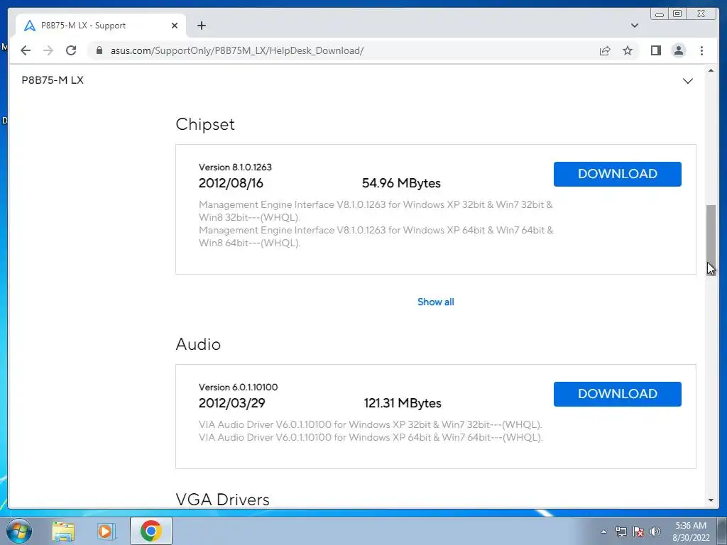The height and width of the screenshot is (545, 727).
Task: Click the VGA Drivers heading
Action: 222,500
